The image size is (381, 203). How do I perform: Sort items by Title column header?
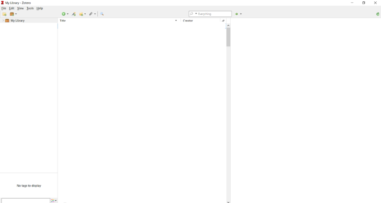[116, 21]
